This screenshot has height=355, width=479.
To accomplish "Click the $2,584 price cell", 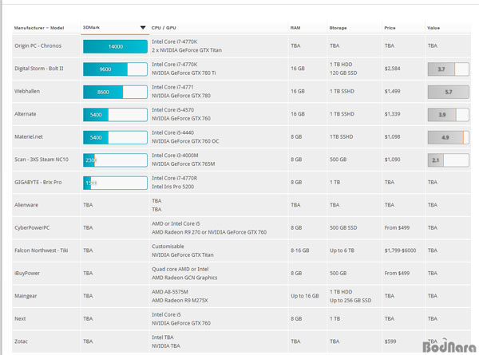I will coord(392,69).
